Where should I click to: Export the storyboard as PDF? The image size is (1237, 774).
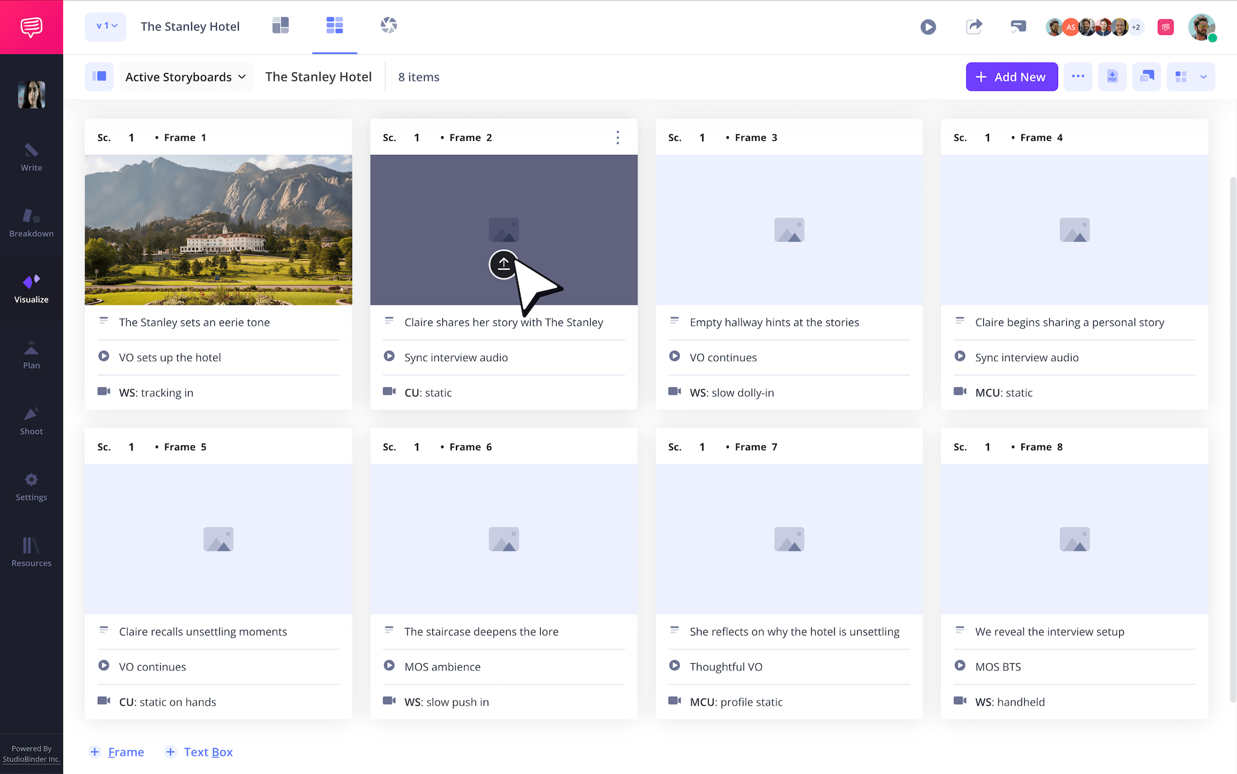pyautogui.click(x=1112, y=77)
